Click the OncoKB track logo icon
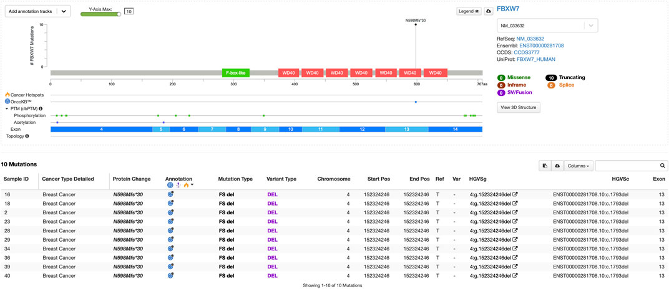Screen dimensions: 669x289 point(7,102)
